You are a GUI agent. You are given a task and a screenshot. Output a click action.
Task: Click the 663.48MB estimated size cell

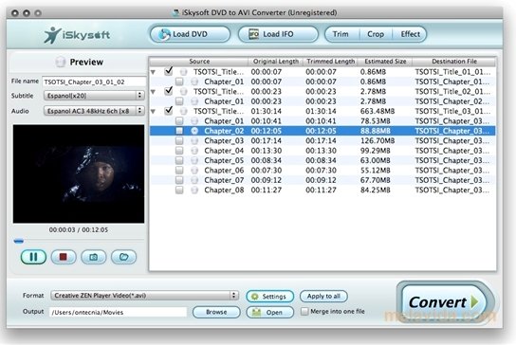(x=378, y=111)
